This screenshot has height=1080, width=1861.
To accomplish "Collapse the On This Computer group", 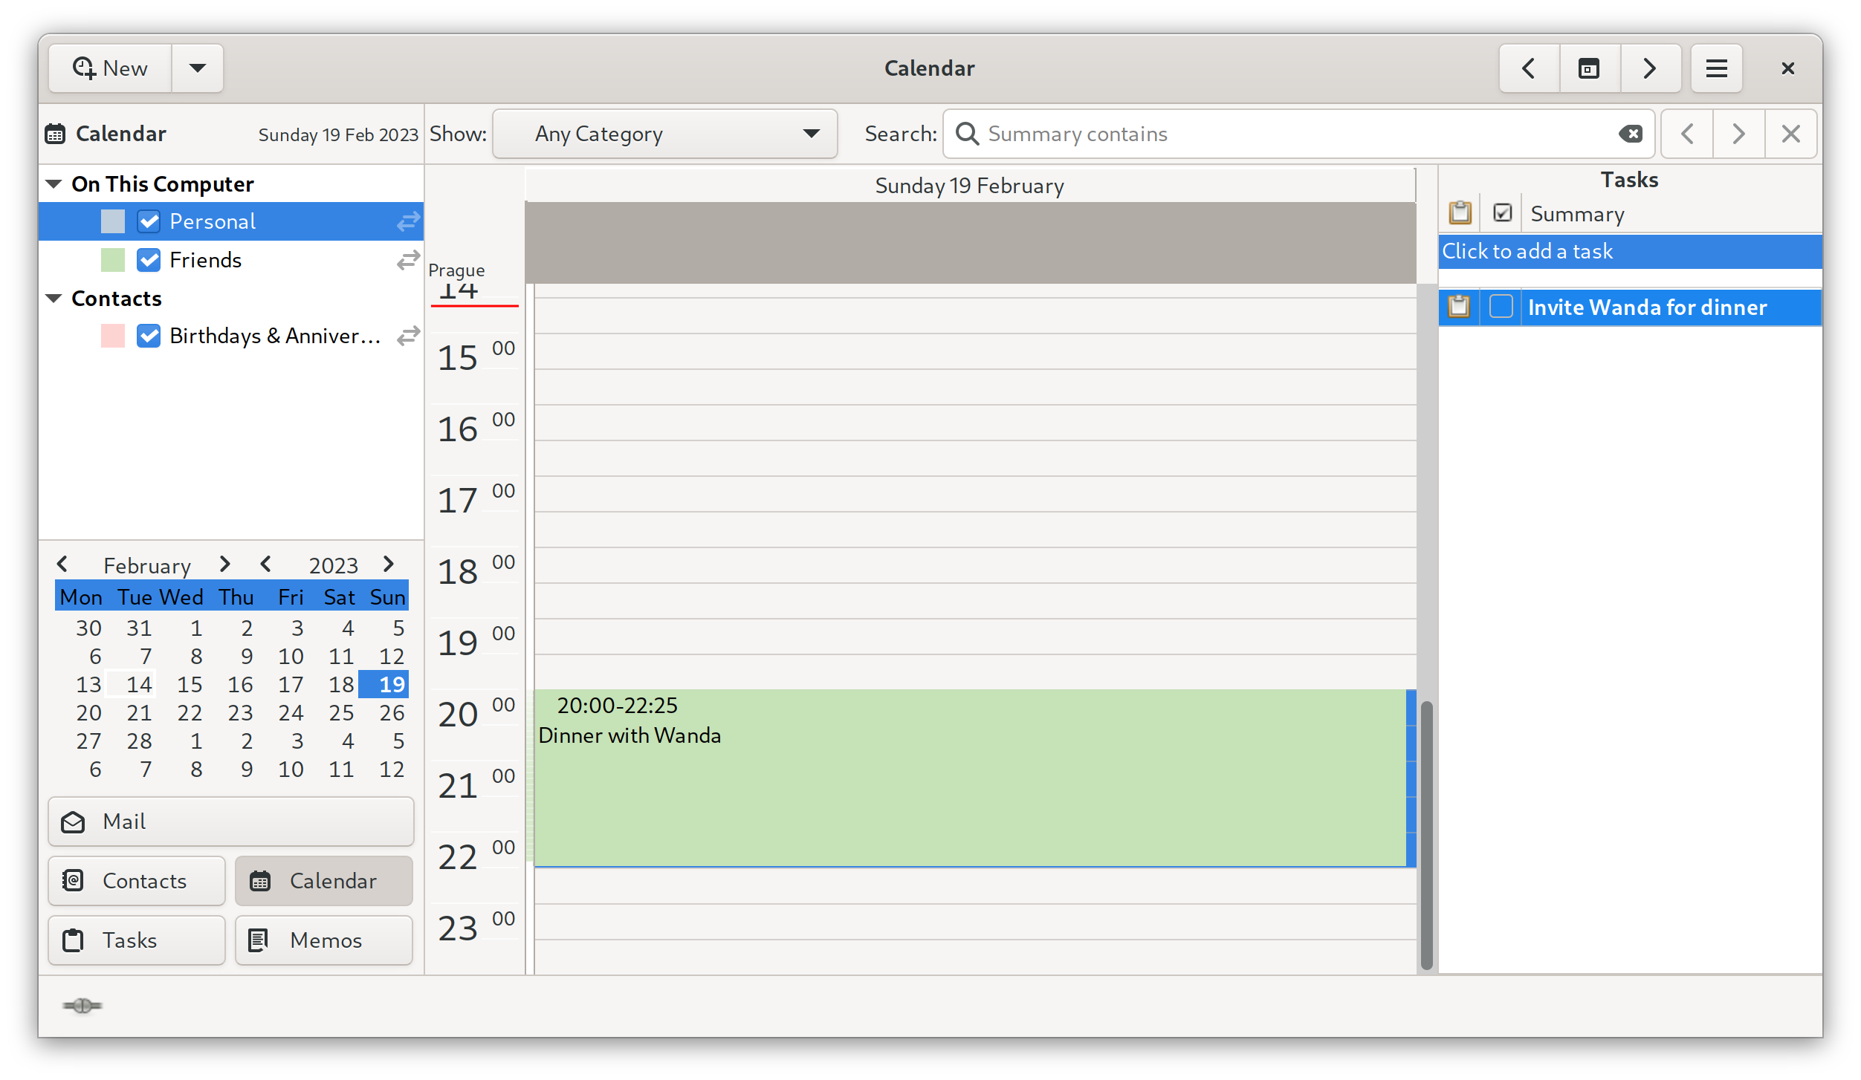I will click(x=54, y=184).
